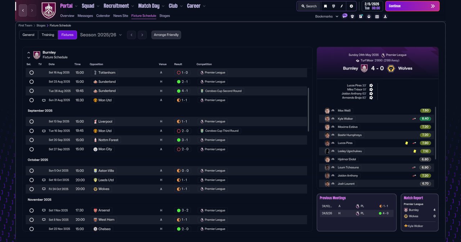
Task: Switch to the Training tab
Action: click(x=48, y=35)
